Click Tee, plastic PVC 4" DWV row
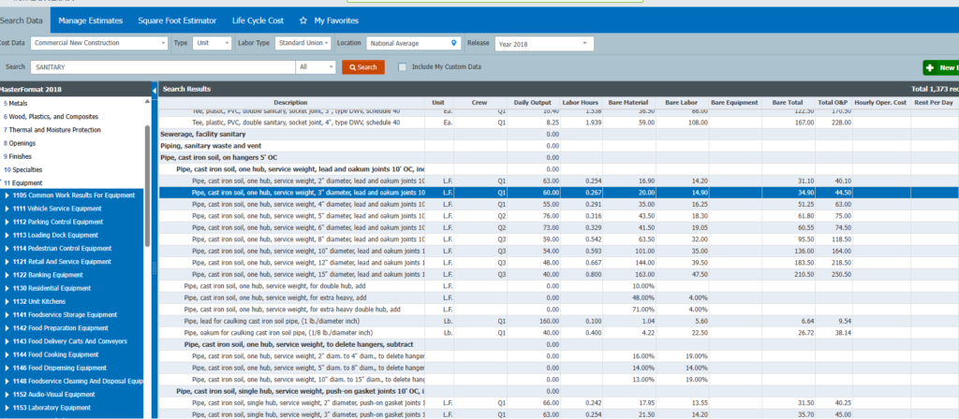Screen dimensions: 959x419 tap(558, 123)
